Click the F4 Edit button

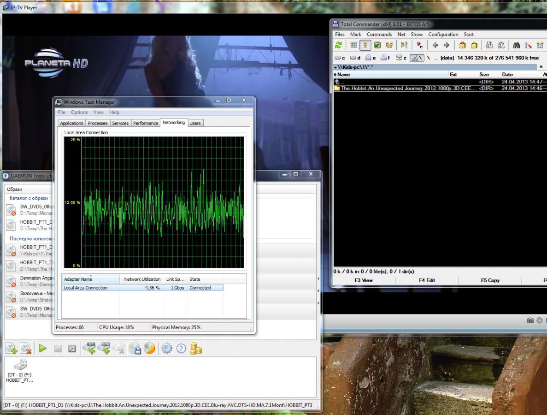click(x=427, y=280)
